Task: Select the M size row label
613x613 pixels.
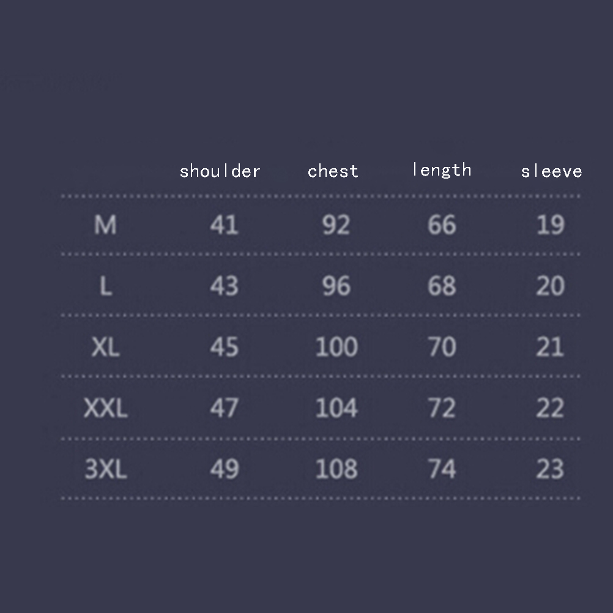Action: tap(105, 226)
